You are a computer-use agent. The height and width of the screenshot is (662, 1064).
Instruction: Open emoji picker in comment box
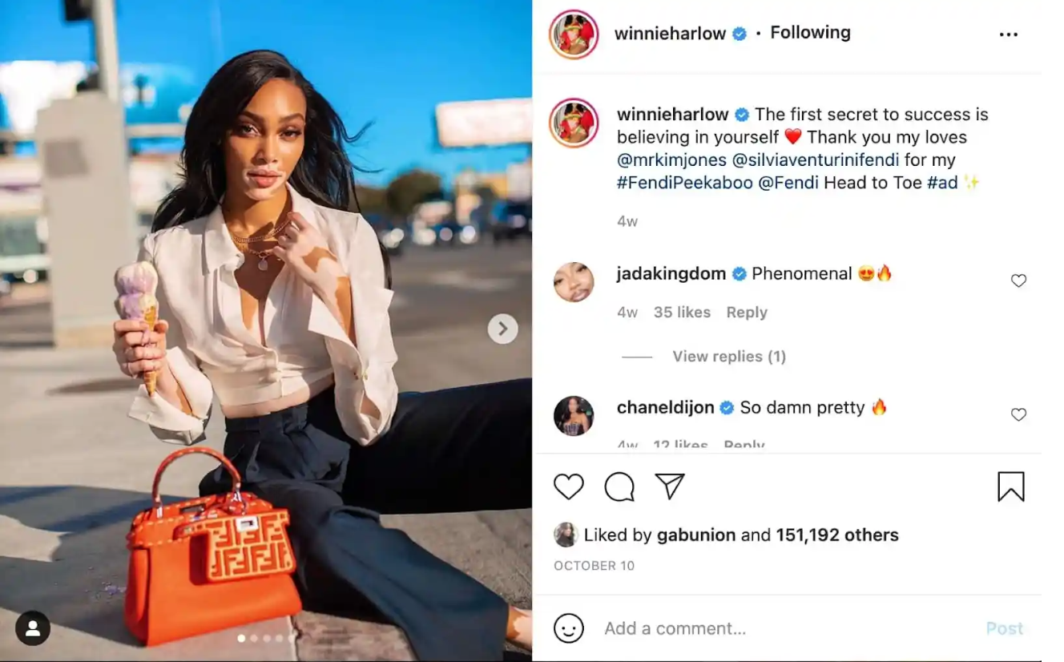coord(569,628)
